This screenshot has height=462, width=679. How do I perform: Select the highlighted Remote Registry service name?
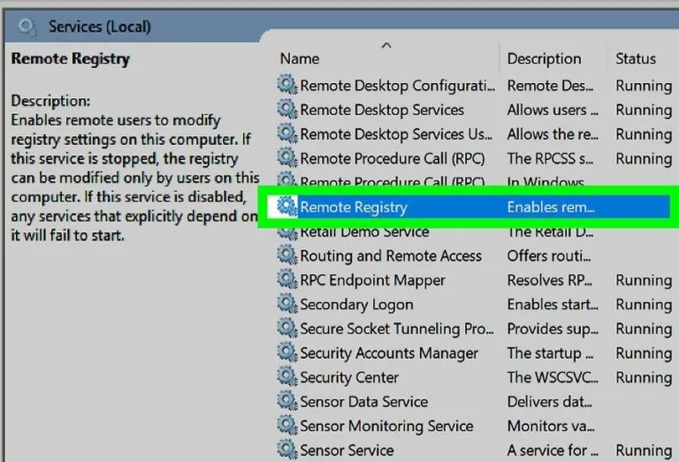pyautogui.click(x=354, y=208)
